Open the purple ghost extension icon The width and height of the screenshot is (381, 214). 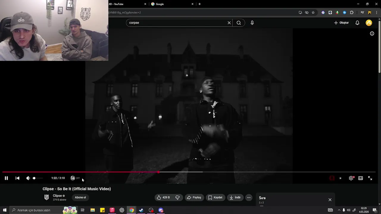click(x=323, y=12)
